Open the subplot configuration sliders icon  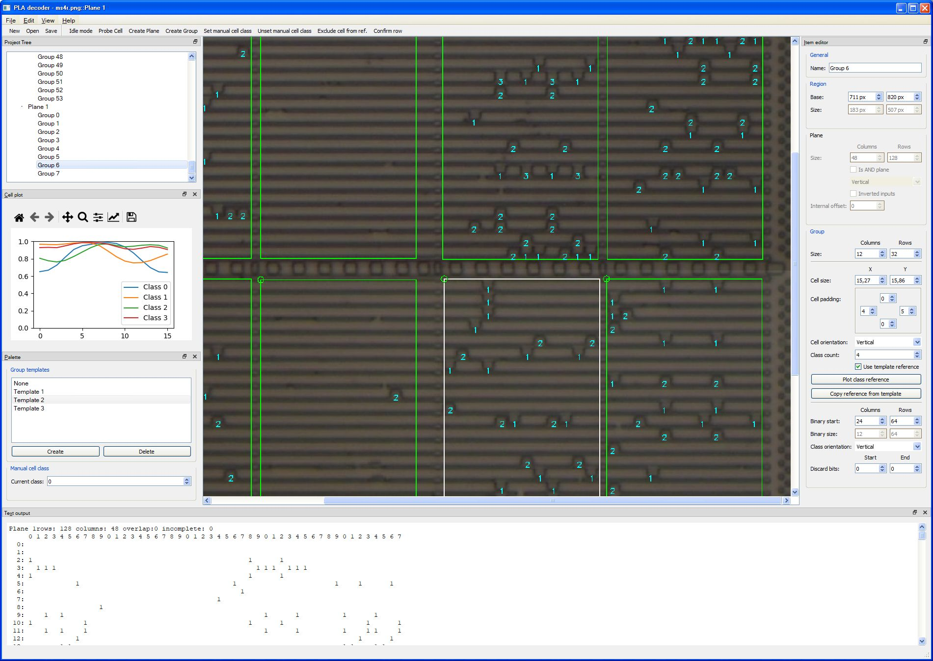98,217
